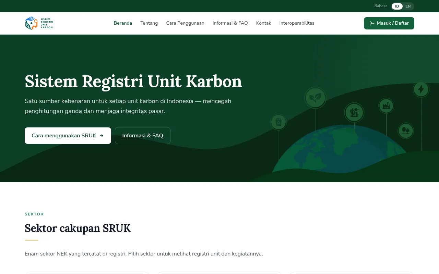Viewport: 439px width, 274px height.
Task: Click the Bahasa label
Action: point(381,6)
